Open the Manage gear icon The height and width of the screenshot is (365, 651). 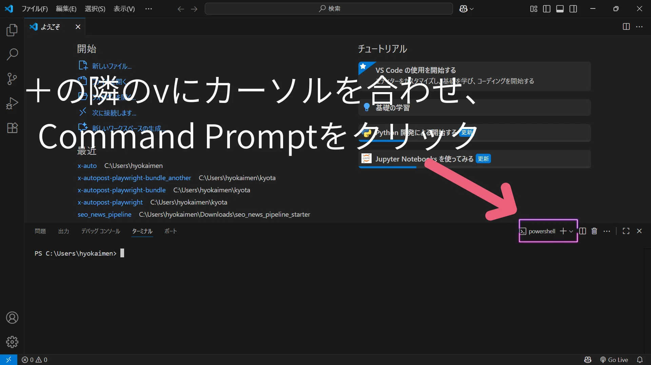[12, 342]
